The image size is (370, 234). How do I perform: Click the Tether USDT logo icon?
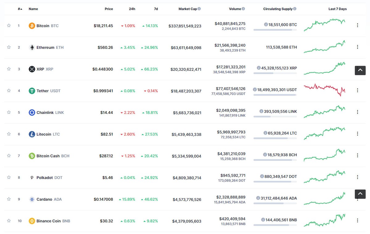(x=31, y=90)
